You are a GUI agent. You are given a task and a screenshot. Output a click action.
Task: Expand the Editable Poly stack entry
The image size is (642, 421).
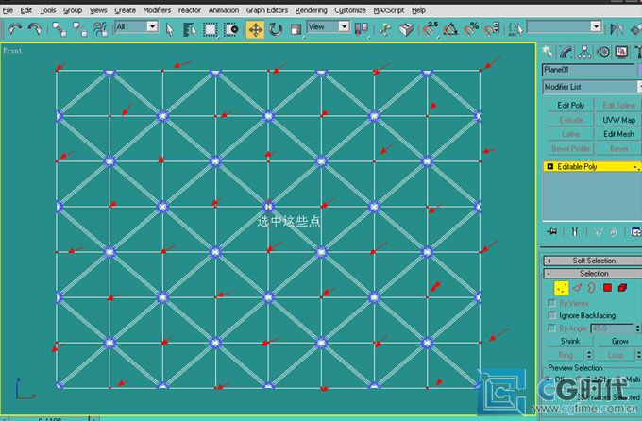tap(549, 167)
